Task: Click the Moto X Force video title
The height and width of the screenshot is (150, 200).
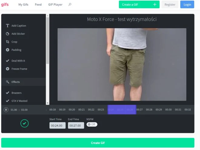Action: tap(122, 19)
